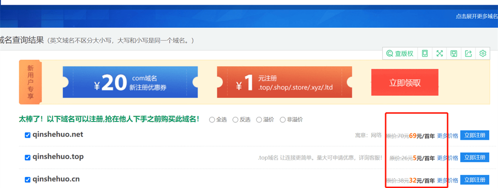Screen dimensions: 498x188
Task: Select the 全选 radio button
Action: (212, 120)
